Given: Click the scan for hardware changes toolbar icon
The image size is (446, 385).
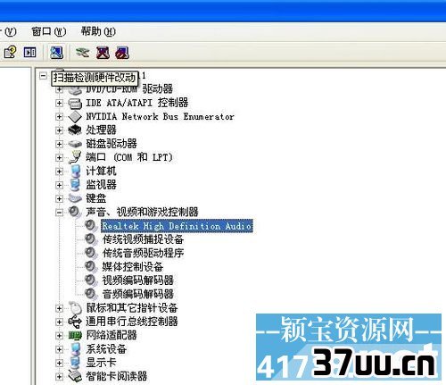Looking at the screenshot, I should 56,53.
